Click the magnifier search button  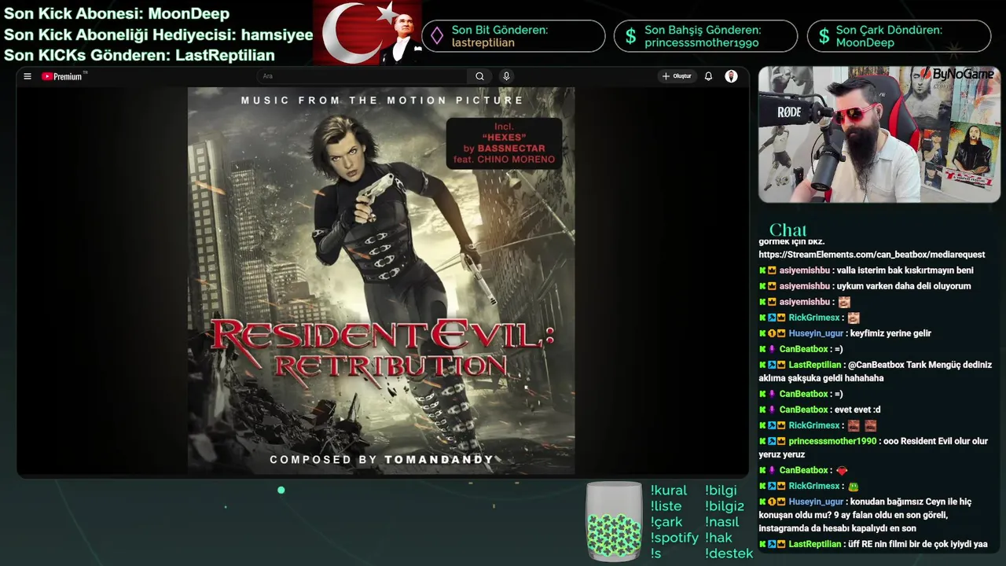tap(479, 76)
